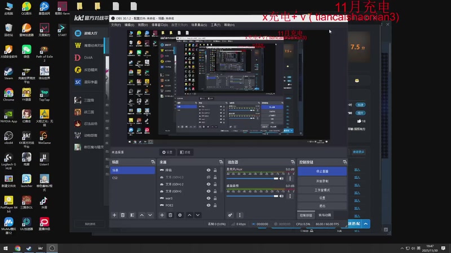Delete the selected scene via trash icon
Image resolution: width=451 pixels, height=253 pixels.
123,215
